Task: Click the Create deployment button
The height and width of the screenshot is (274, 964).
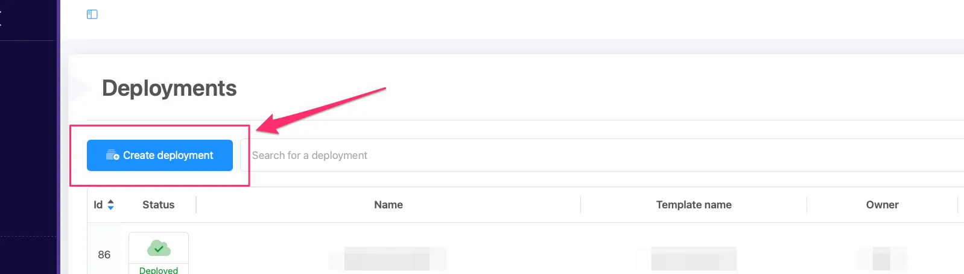Action: point(160,155)
